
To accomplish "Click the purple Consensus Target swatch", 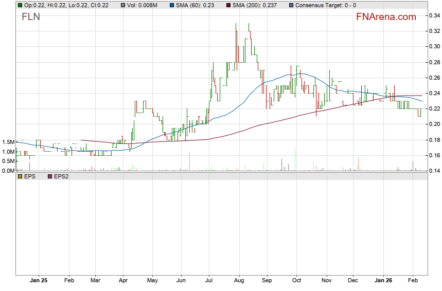I will tap(292, 5).
